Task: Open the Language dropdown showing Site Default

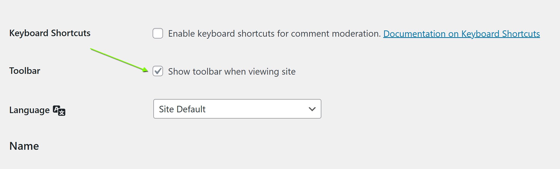Action: [237, 109]
